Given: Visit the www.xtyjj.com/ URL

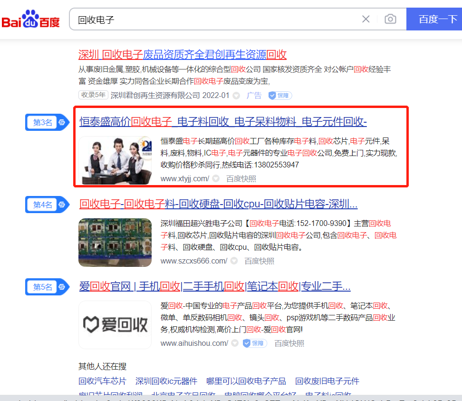Looking at the screenshot, I should [x=185, y=178].
